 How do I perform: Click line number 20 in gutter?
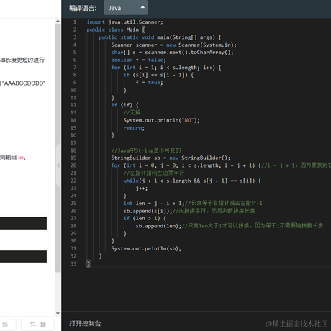pos(73,165)
